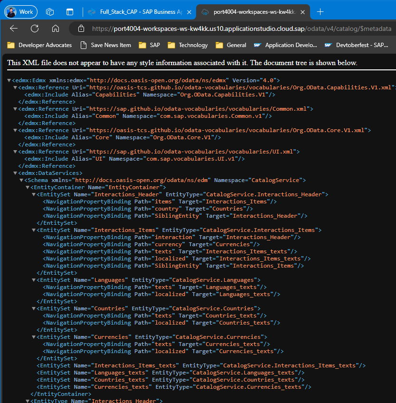
Task: Click the closing /EntityContainer tag
Action: [61, 394]
